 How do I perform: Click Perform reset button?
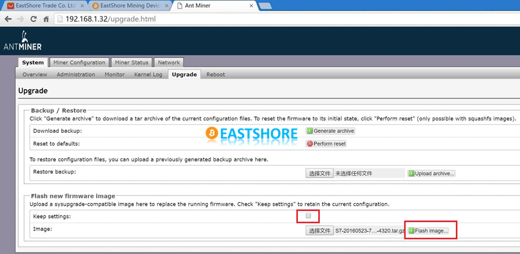click(x=326, y=144)
